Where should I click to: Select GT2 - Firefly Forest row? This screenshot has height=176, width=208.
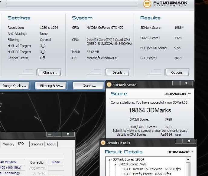pyautogui.click(x=148, y=174)
